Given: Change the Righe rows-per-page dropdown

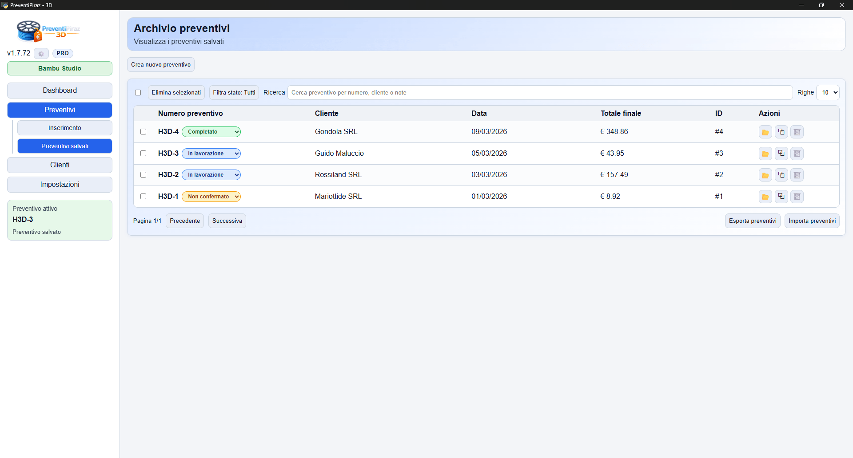Looking at the screenshot, I should [828, 93].
